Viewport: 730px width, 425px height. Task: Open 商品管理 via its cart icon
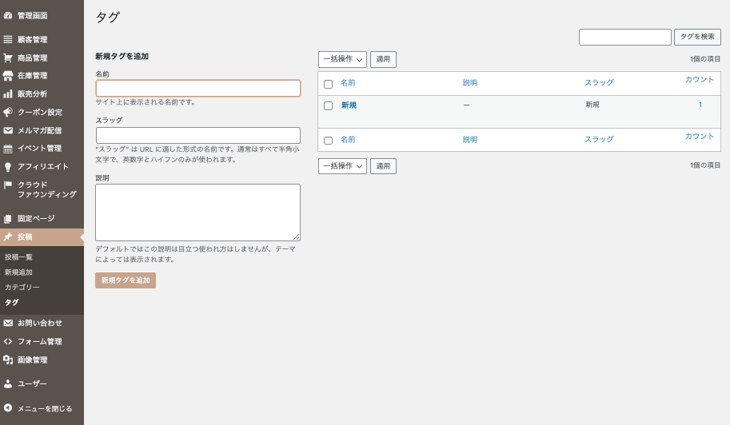8,58
